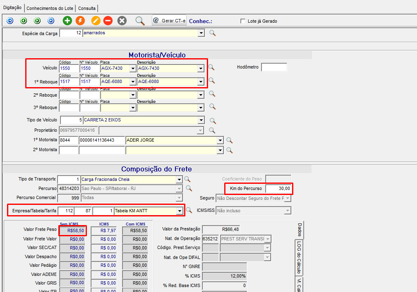Screen dimensions: 417x292
Task: Click the Hodômetro input field
Action: click(x=274, y=67)
